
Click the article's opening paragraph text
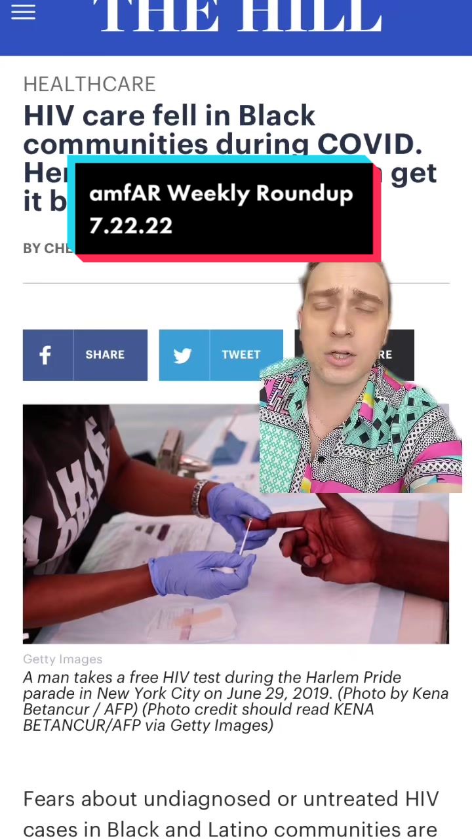[231, 815]
